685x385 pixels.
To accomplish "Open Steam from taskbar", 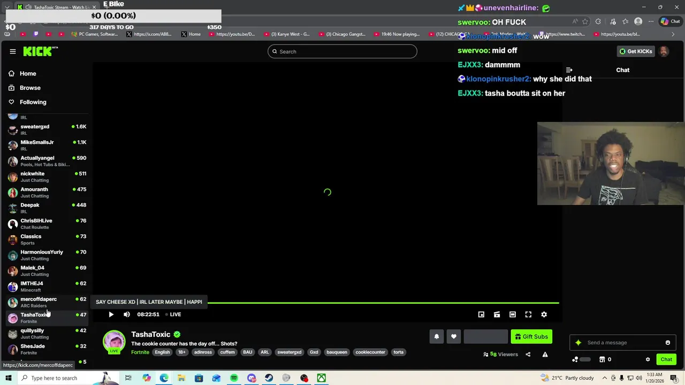I will coord(269,378).
